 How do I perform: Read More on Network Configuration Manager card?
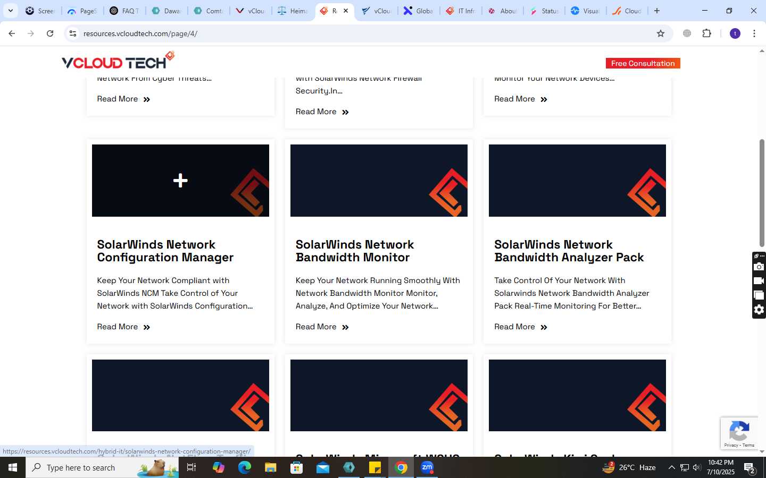click(123, 327)
